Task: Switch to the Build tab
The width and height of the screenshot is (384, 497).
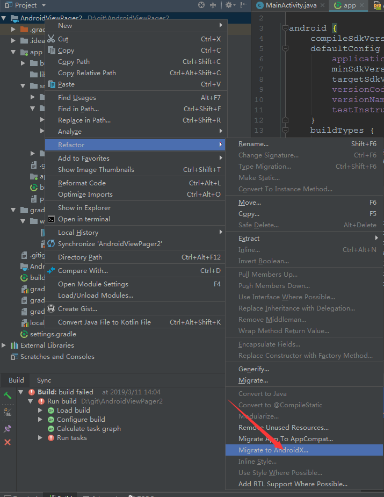Action: point(16,380)
